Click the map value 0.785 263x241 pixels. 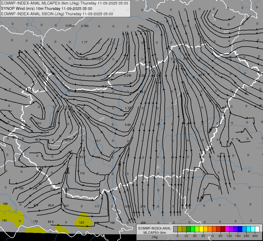coord(85,26)
